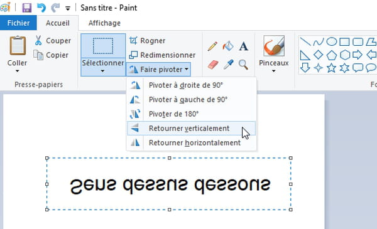The width and height of the screenshot is (377, 229).
Task: Click Redimensionner
Action: (162, 55)
